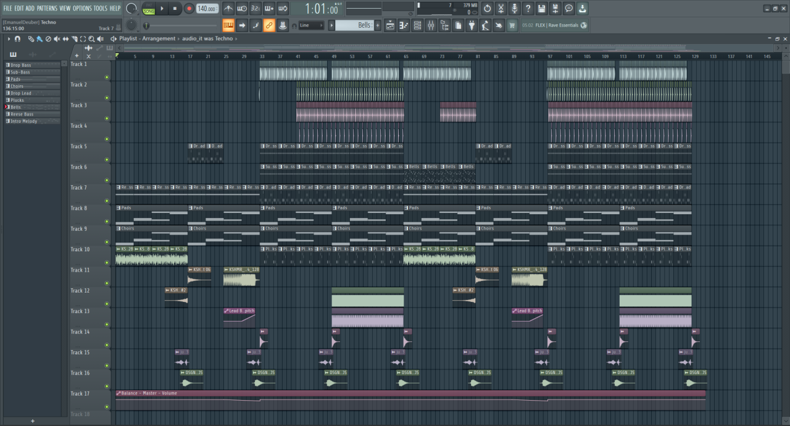Open the Browser view icon
The width and height of the screenshot is (790, 426).
click(444, 25)
